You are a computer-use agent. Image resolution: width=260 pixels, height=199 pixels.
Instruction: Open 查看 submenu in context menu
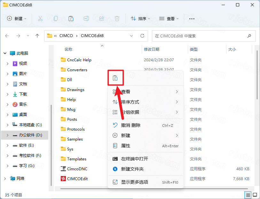pyautogui.click(x=146, y=92)
